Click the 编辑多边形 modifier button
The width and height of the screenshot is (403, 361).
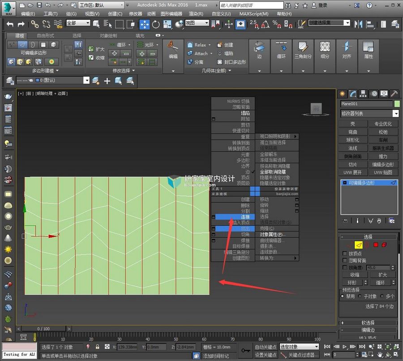pos(383,164)
